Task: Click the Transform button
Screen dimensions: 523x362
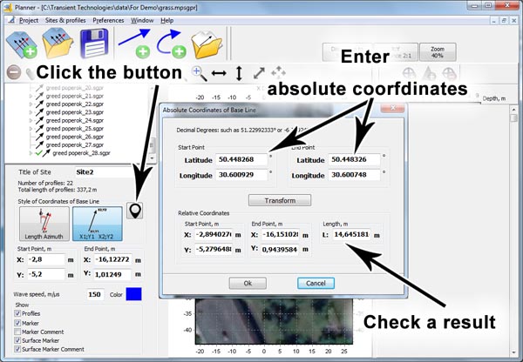Action: click(x=280, y=200)
